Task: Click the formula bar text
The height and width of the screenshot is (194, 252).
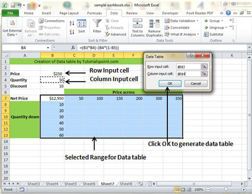Action: point(99,48)
